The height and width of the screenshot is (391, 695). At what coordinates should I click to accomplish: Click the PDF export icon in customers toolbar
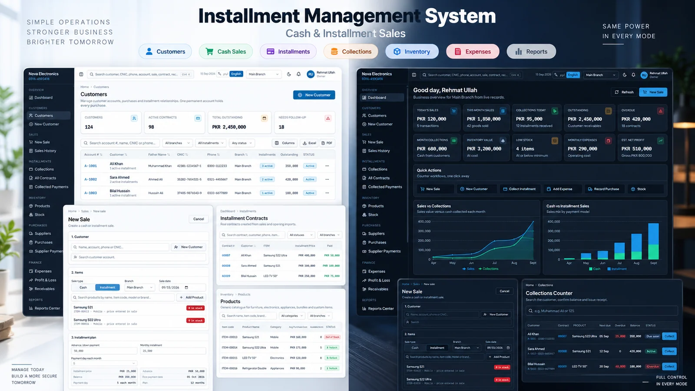click(x=323, y=143)
